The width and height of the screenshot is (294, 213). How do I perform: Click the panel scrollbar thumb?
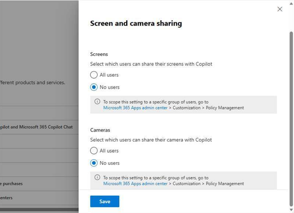click(x=291, y=119)
